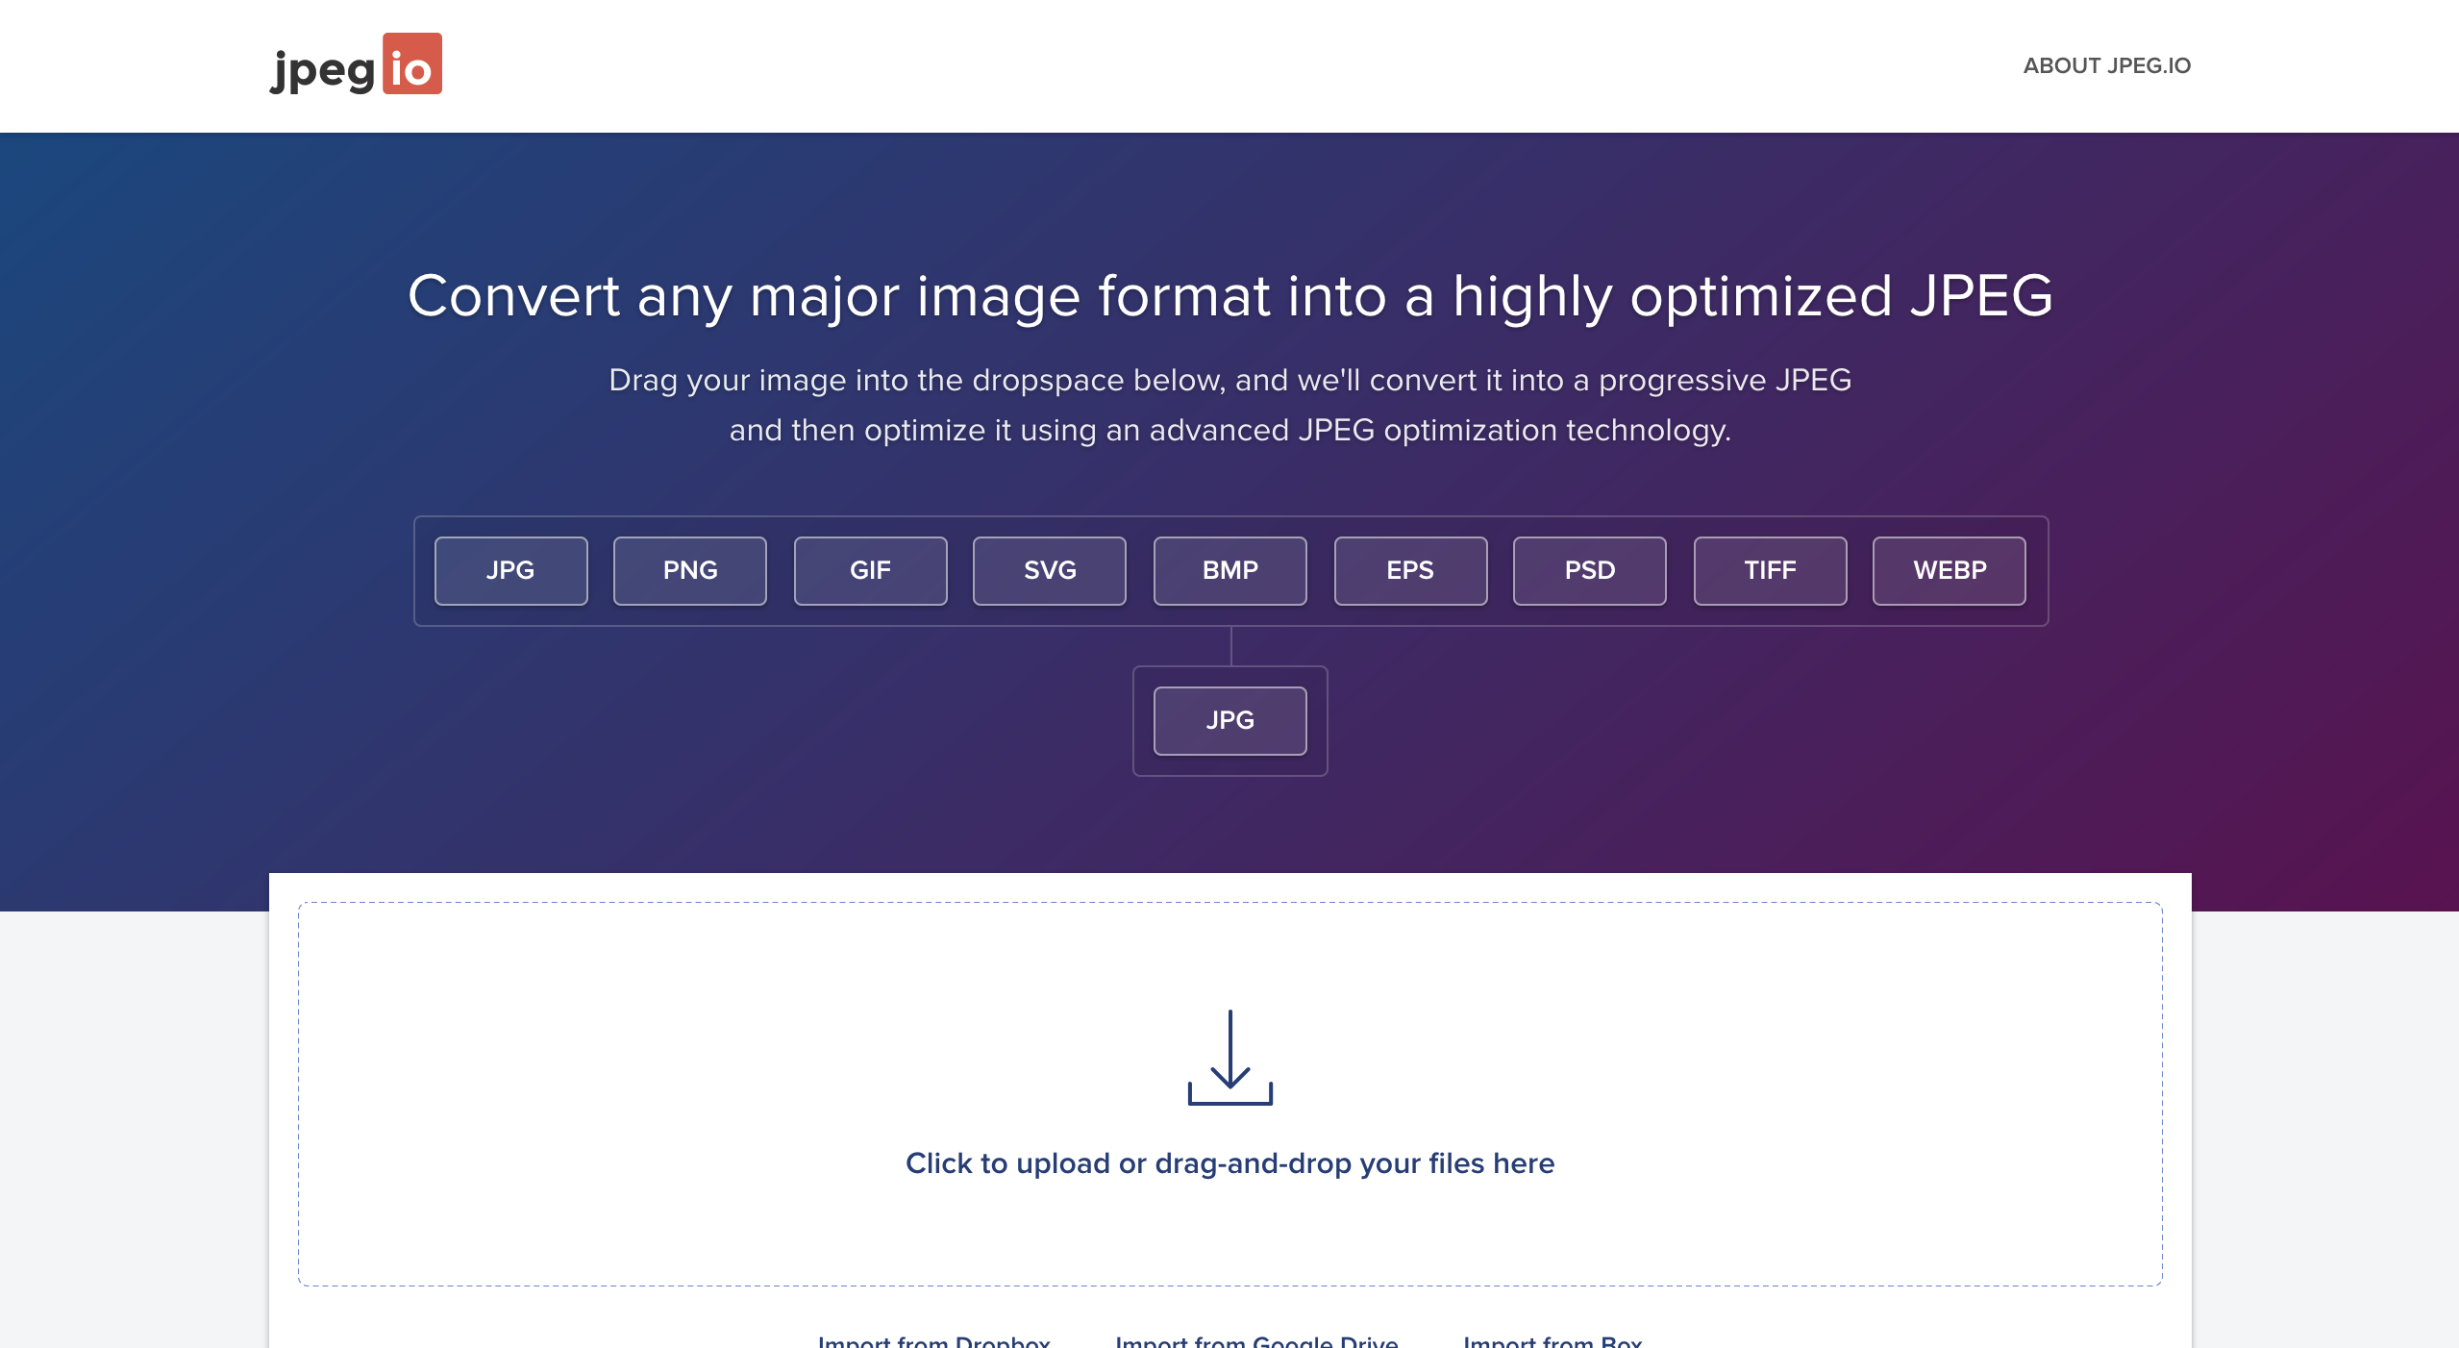2459x1348 pixels.
Task: Import from Box link
Action: click(x=1552, y=1340)
